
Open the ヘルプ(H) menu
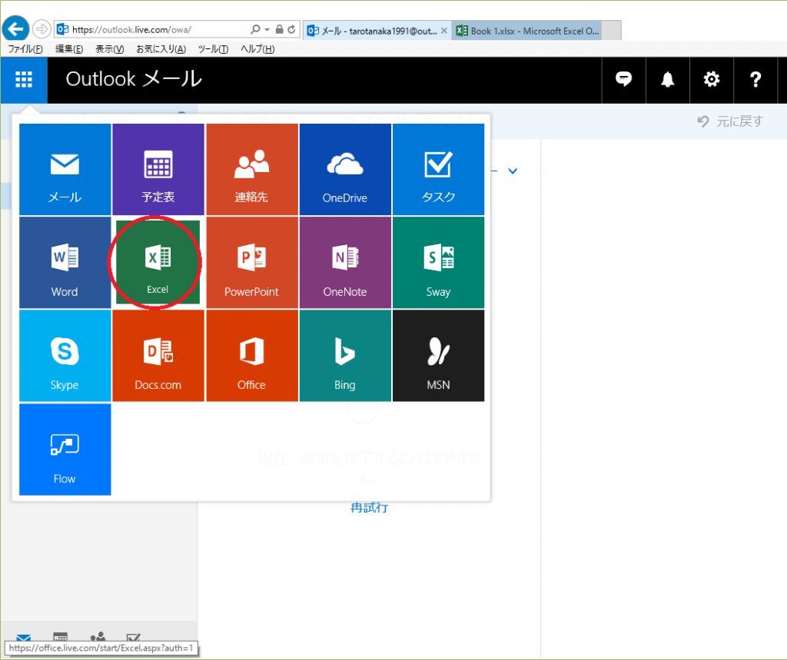pos(257,48)
